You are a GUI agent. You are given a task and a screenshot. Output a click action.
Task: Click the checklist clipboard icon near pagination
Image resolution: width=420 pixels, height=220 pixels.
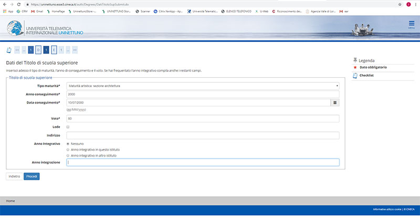pos(9,50)
